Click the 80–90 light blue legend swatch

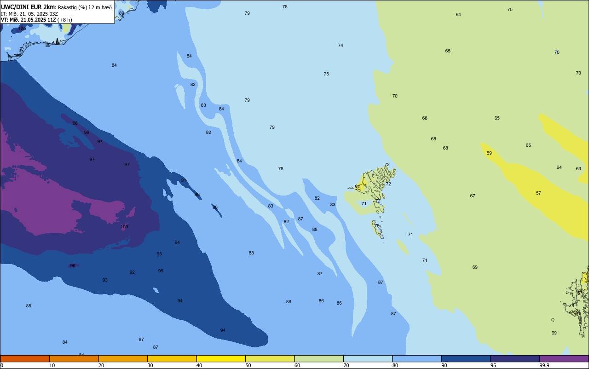pos(417,358)
